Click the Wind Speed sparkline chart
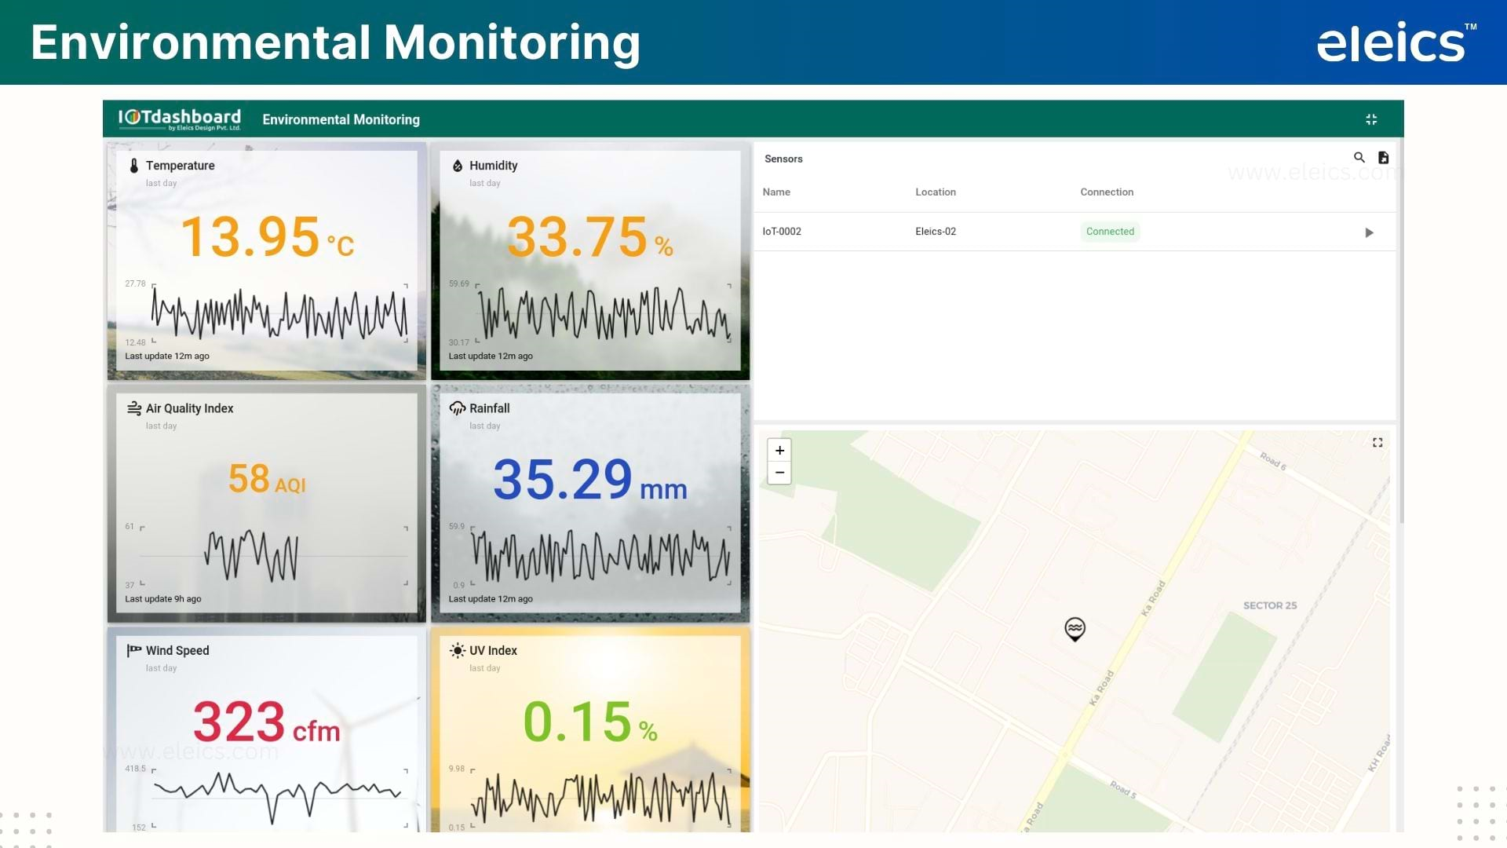 [x=279, y=798]
